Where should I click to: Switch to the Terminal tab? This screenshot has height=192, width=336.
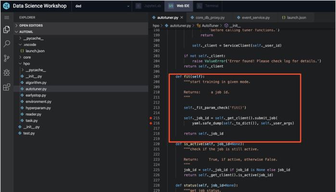click(x=208, y=6)
